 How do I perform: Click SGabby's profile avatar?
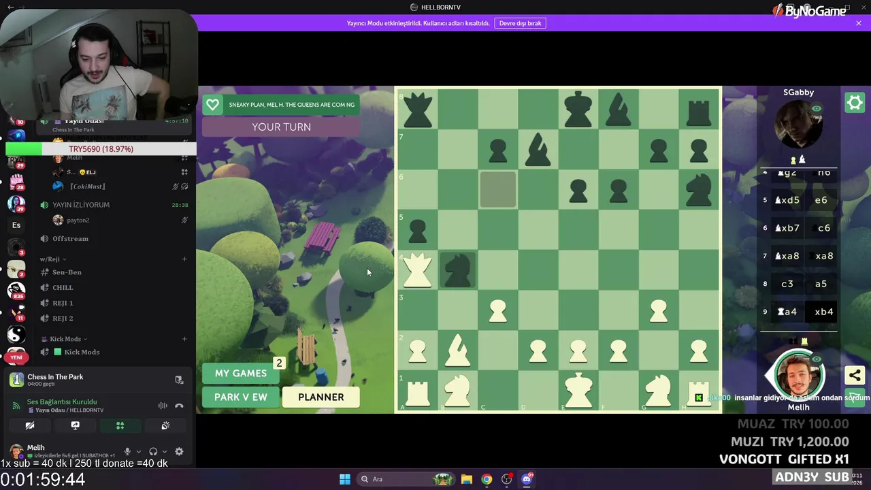(x=799, y=126)
